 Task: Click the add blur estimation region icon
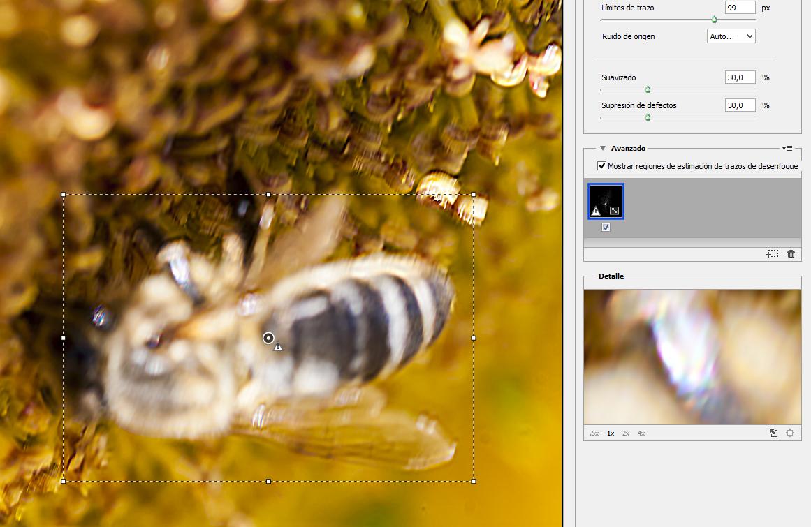coord(771,254)
